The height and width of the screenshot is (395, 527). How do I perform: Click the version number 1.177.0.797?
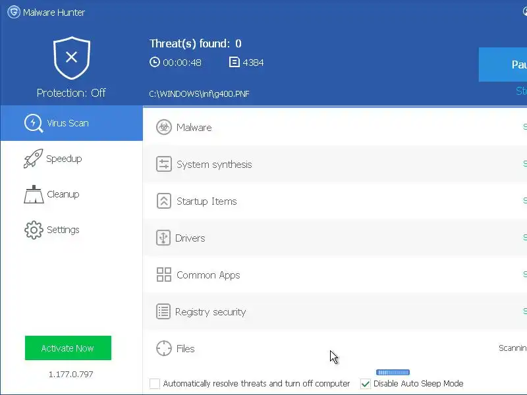click(x=71, y=374)
